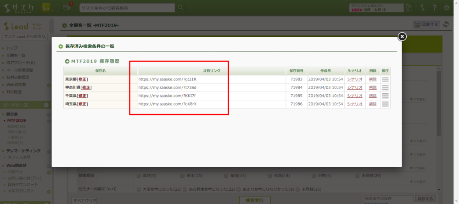
Task: Click the magnifier search icon in top bar
Action: coord(180,8)
